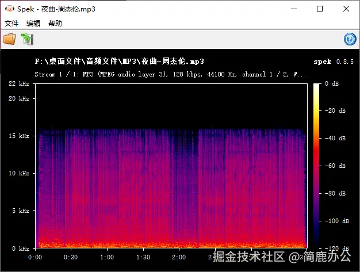The height and width of the screenshot is (272, 360).
Task: Save the spectrogram with the green arrow icon
Action: pyautogui.click(x=27, y=39)
